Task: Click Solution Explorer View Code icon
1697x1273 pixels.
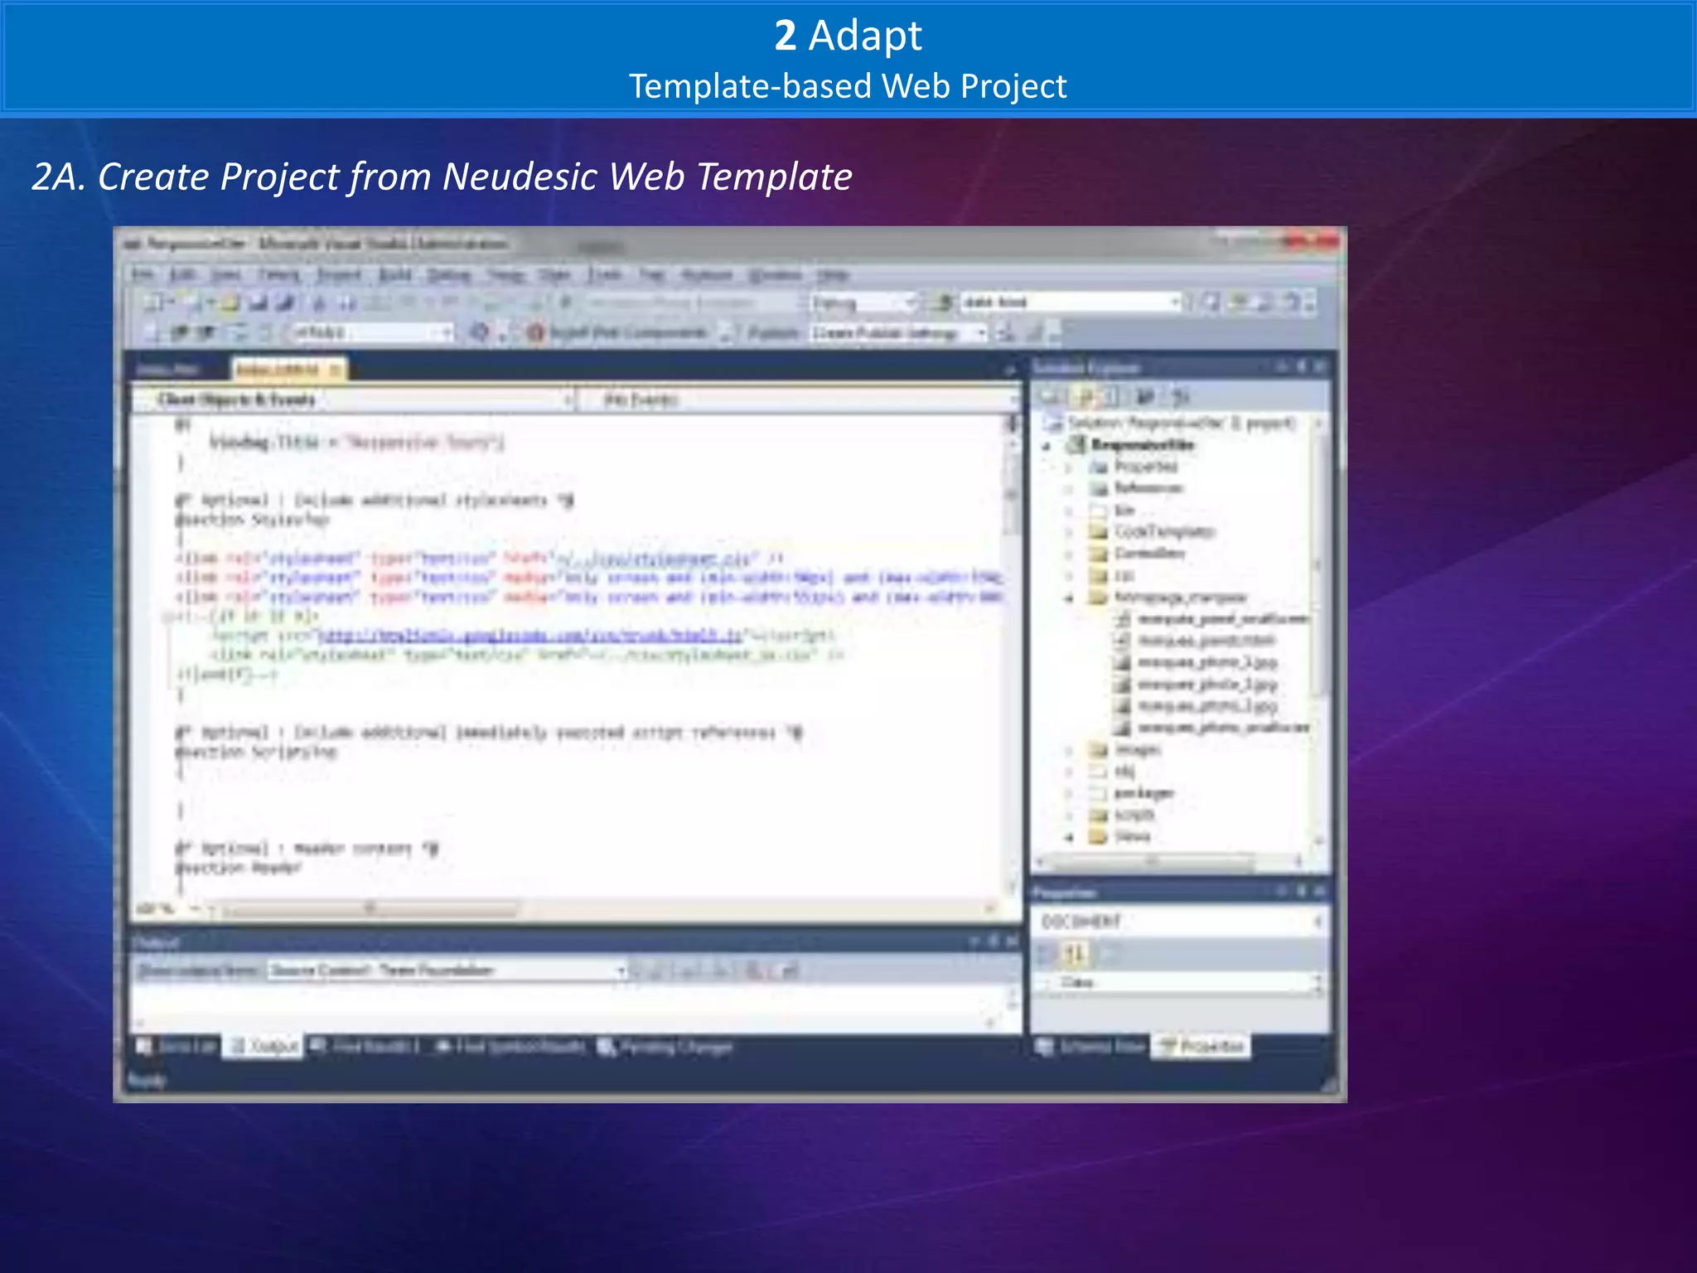Action: pos(1146,396)
